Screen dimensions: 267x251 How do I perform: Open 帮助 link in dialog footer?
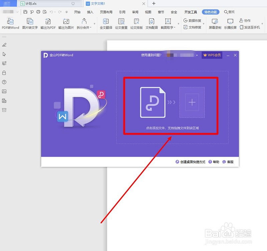click(x=214, y=162)
